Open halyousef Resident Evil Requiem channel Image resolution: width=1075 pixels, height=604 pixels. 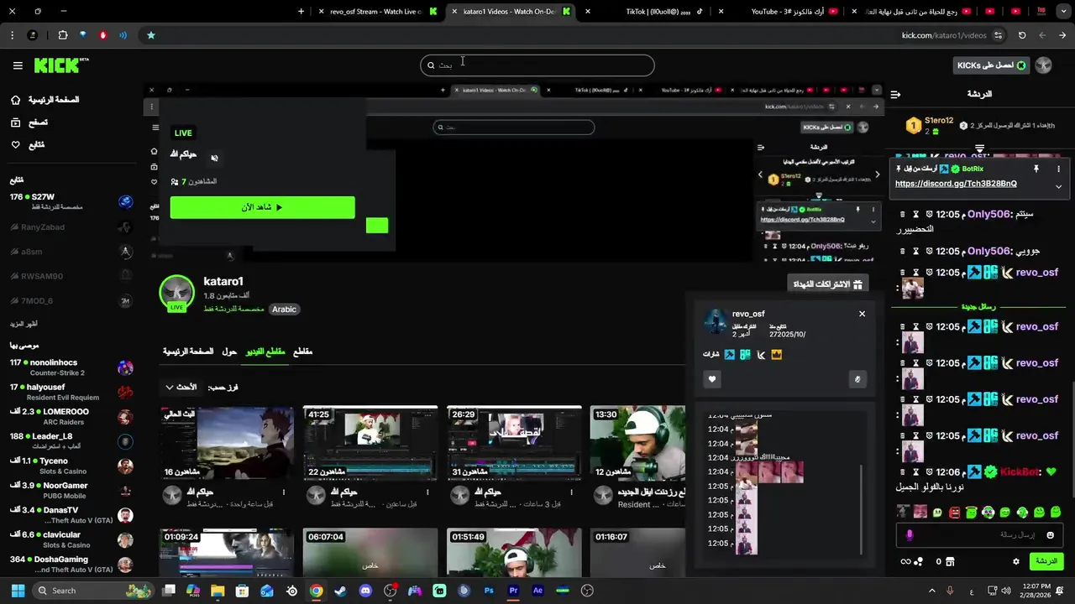[x=71, y=392]
